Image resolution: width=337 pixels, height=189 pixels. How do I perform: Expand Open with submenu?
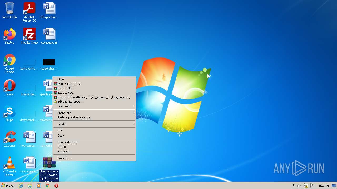(94, 106)
